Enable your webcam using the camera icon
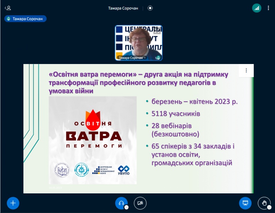The width and height of the screenshot is (275, 213). (x=140, y=203)
